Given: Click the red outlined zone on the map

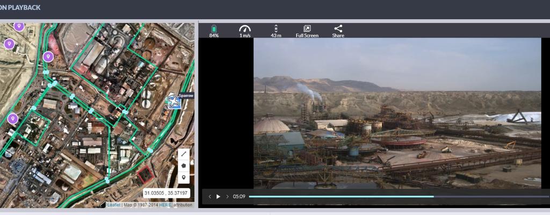Looking at the screenshot, I should point(145,174).
